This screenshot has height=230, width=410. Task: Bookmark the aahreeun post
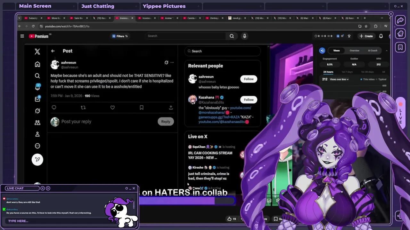tap(142, 108)
